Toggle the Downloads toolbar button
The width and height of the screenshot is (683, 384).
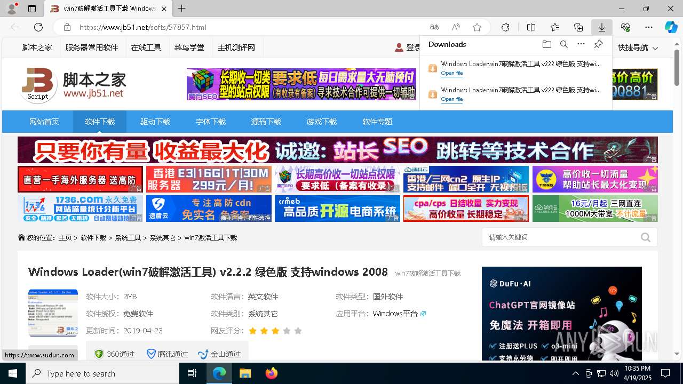click(602, 27)
